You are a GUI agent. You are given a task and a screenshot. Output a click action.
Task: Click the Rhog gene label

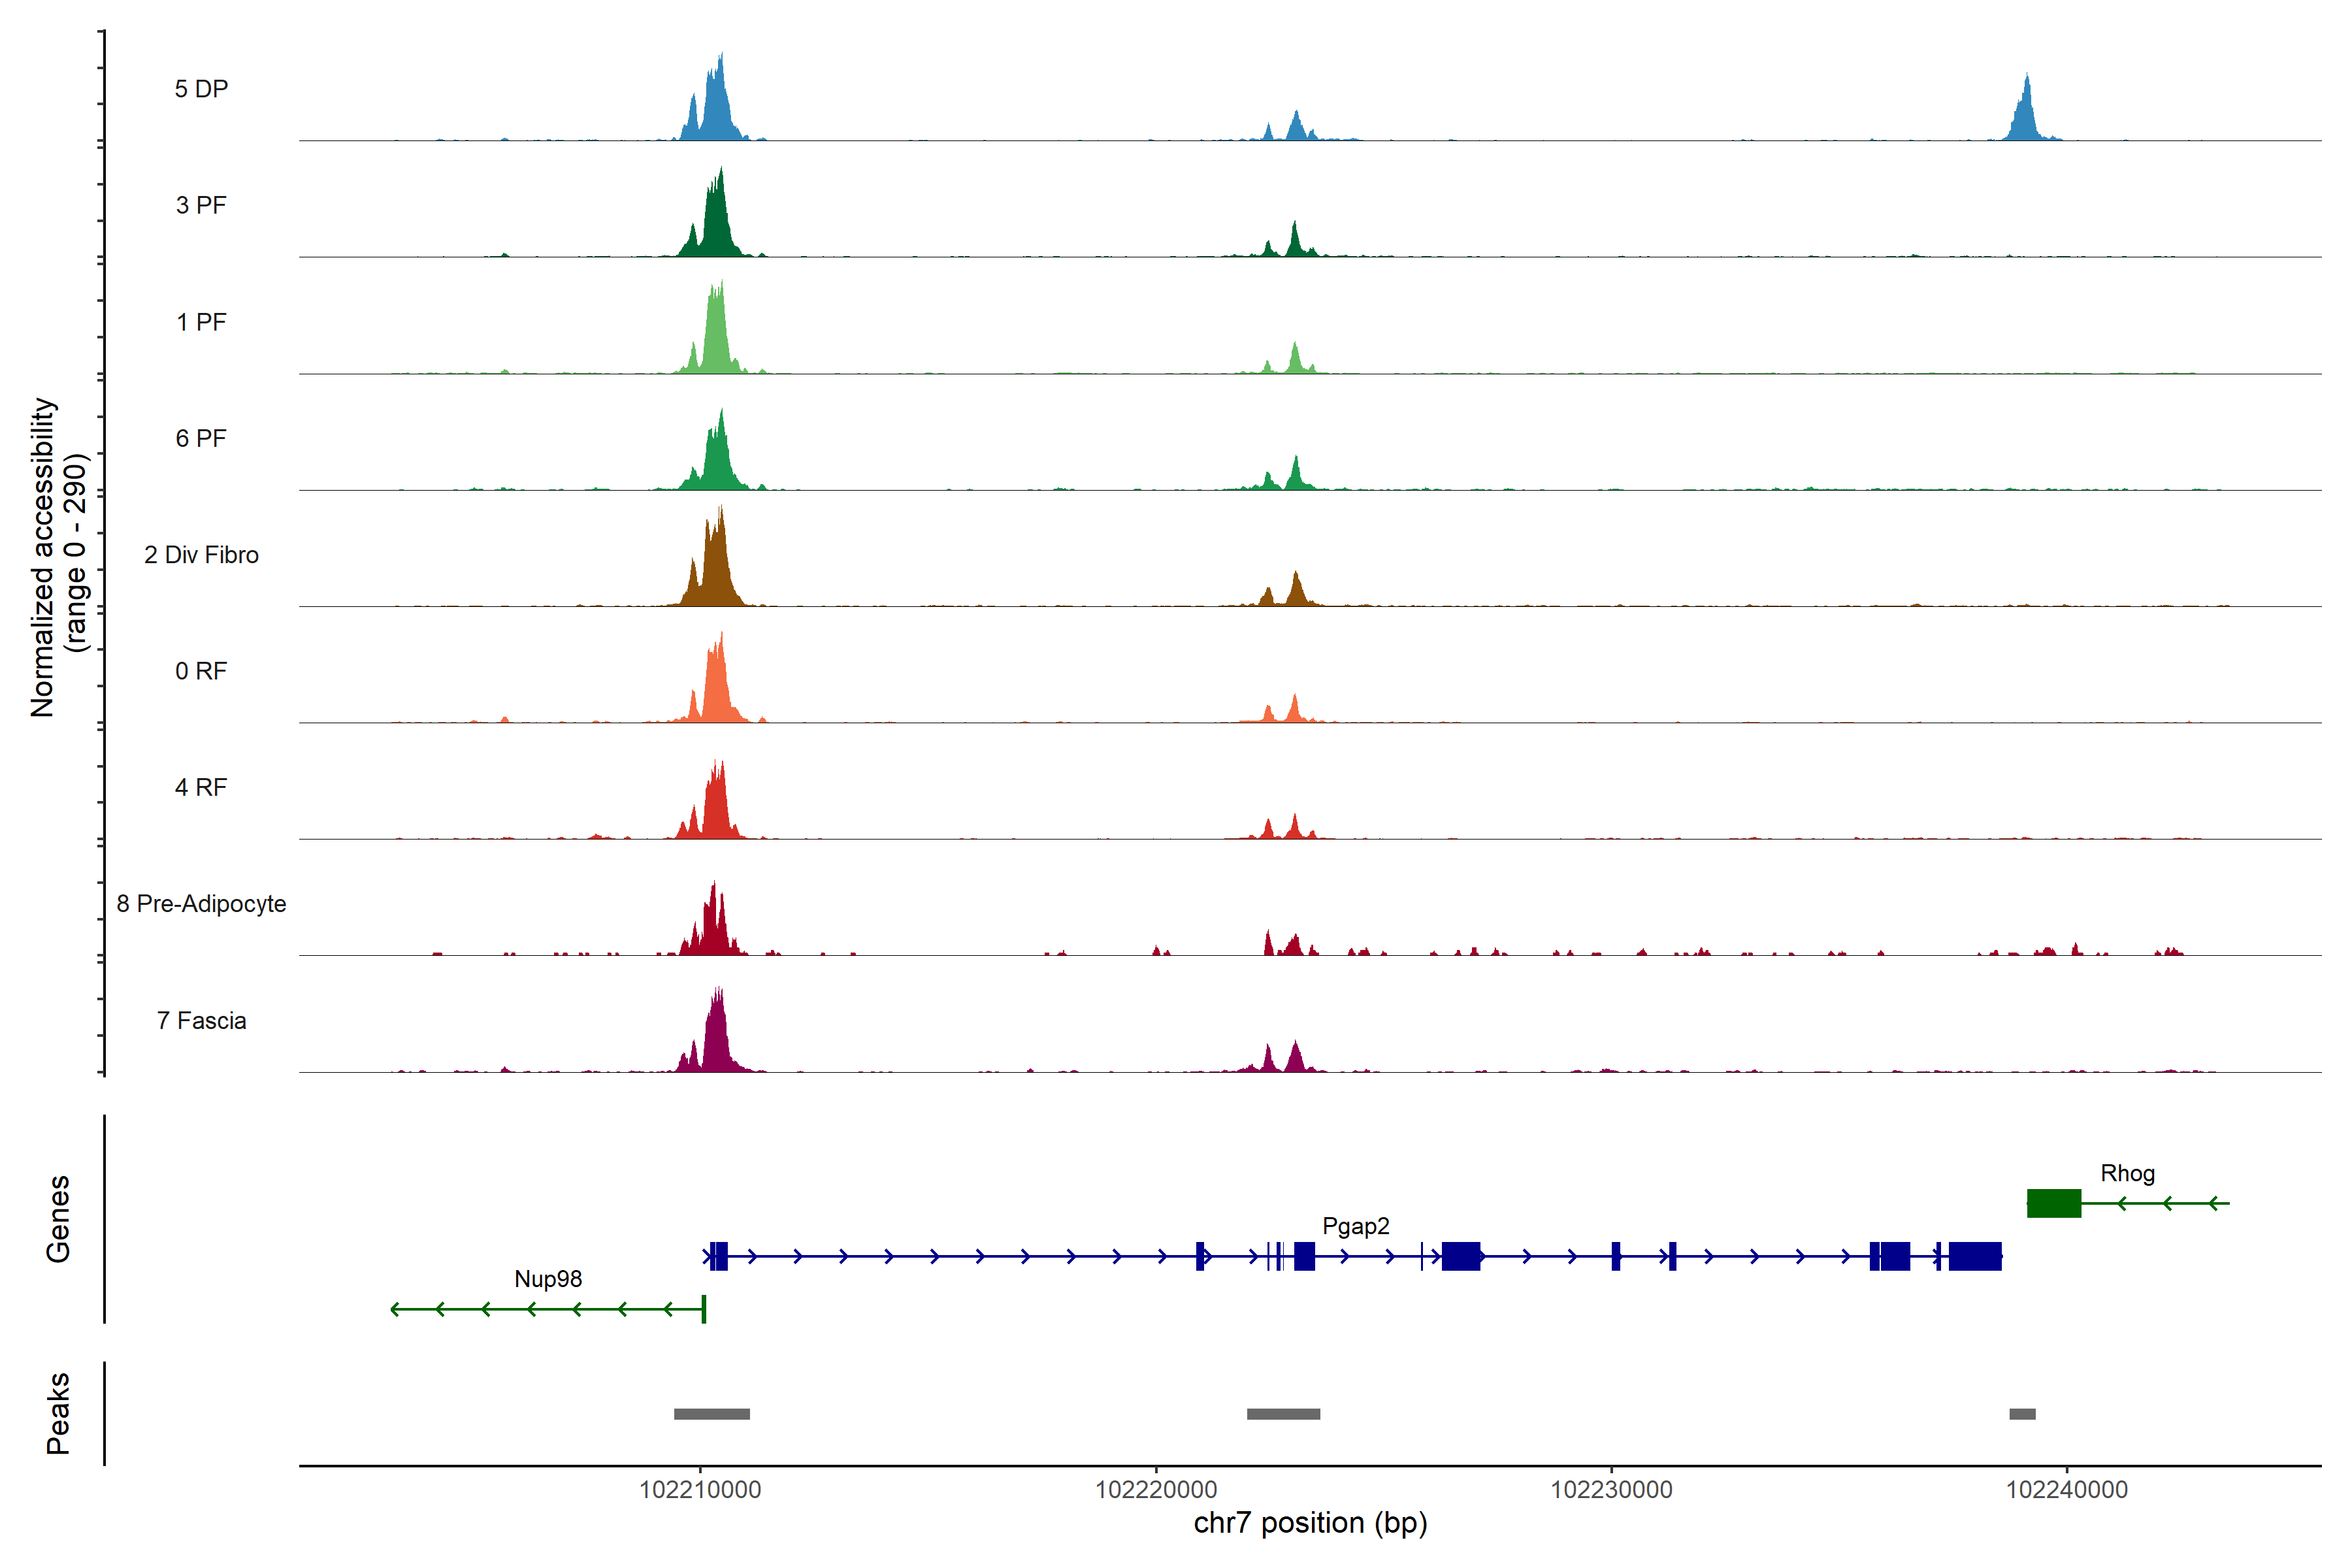[2127, 1173]
